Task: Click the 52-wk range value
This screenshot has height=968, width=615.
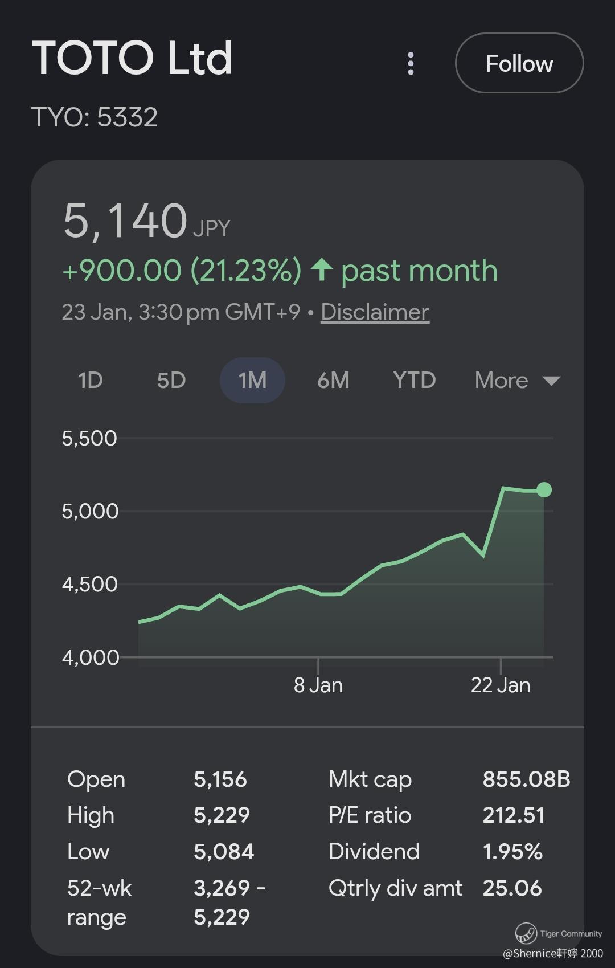Action: pos(228,902)
